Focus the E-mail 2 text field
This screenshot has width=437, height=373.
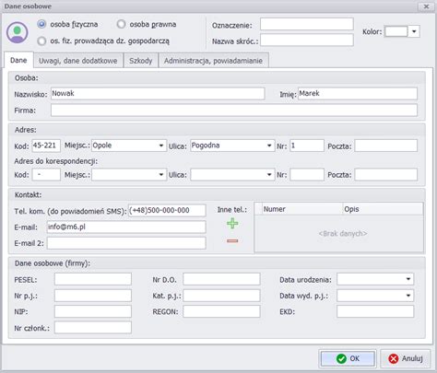tap(126, 243)
